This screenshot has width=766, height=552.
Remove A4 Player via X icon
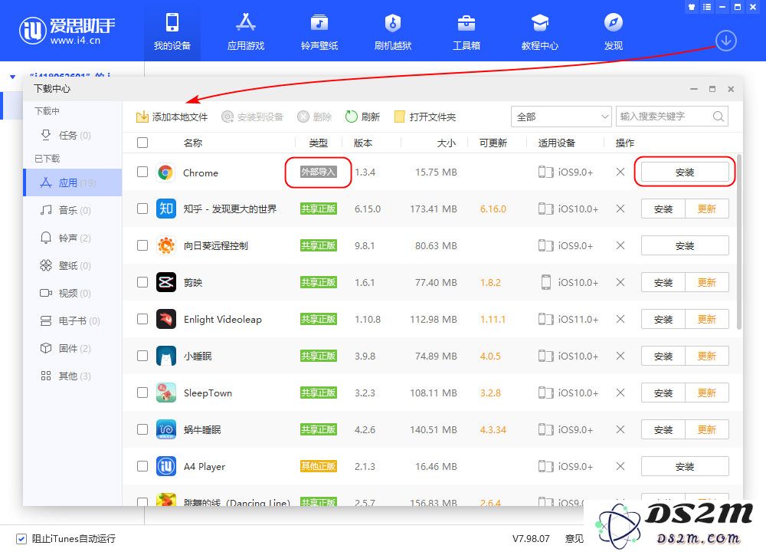pyautogui.click(x=620, y=466)
